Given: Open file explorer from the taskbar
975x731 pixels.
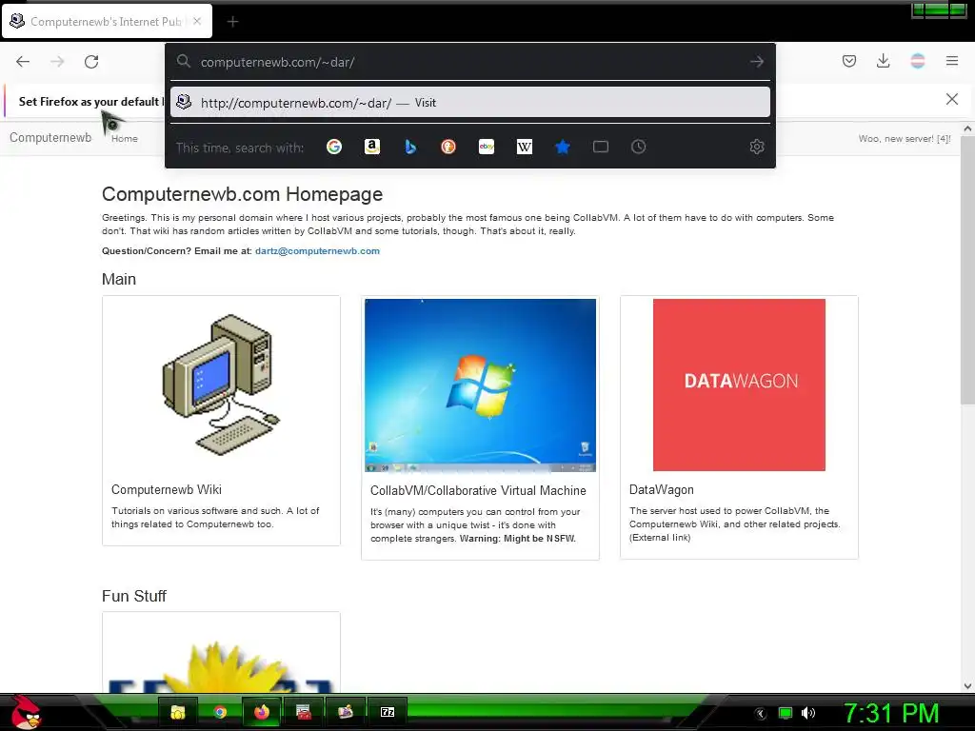Looking at the screenshot, I should click(x=178, y=712).
